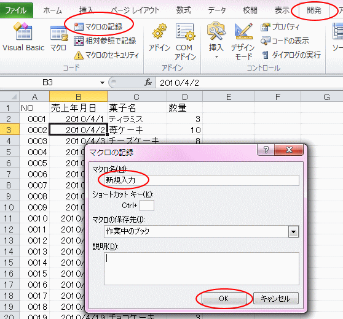Click cell with NO 0001

[x=34, y=119]
